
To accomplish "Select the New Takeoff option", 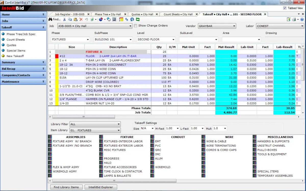I will (x=15, y=56).
